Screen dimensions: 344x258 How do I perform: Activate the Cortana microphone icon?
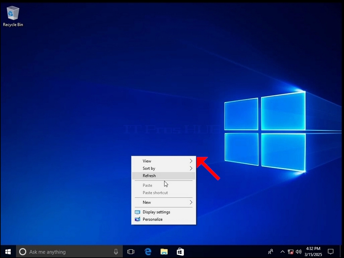116,252
